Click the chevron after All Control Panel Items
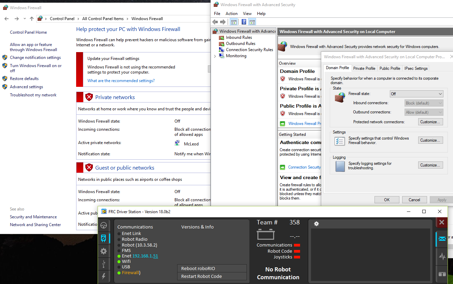Viewport: 453px width, 284px height. tap(127, 19)
